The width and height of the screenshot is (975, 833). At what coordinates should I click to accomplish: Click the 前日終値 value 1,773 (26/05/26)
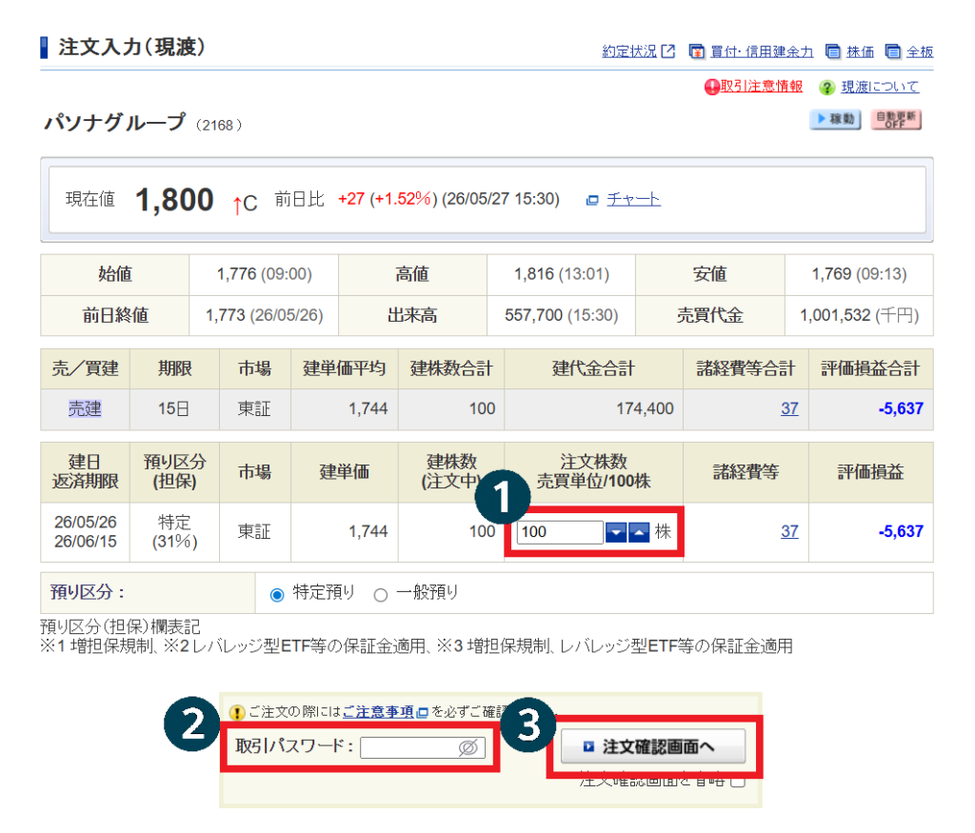265,315
